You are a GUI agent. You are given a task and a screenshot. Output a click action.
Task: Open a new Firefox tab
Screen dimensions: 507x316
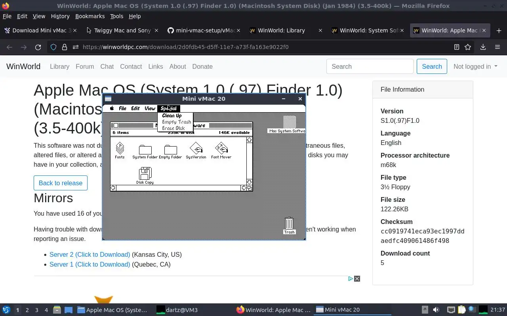coord(499,30)
